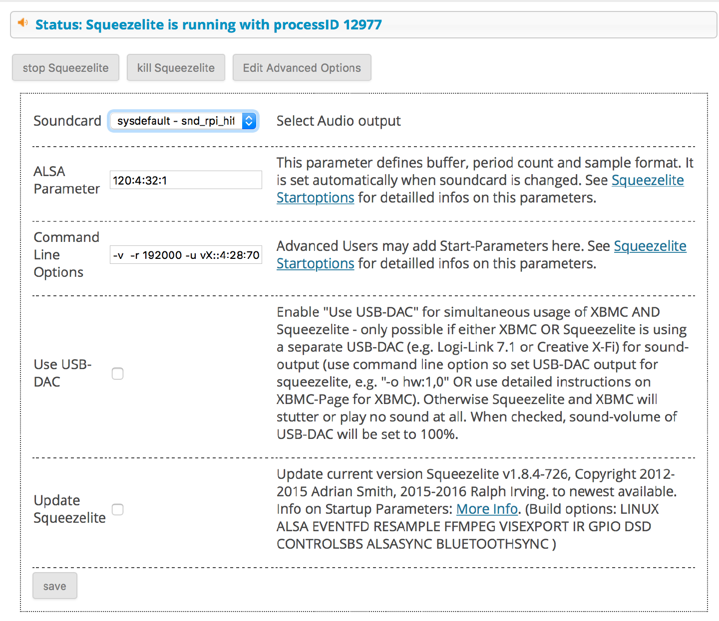This screenshot has height=621, width=719.
Task: Click the Use USB-DAC label text
Action: 62,373
